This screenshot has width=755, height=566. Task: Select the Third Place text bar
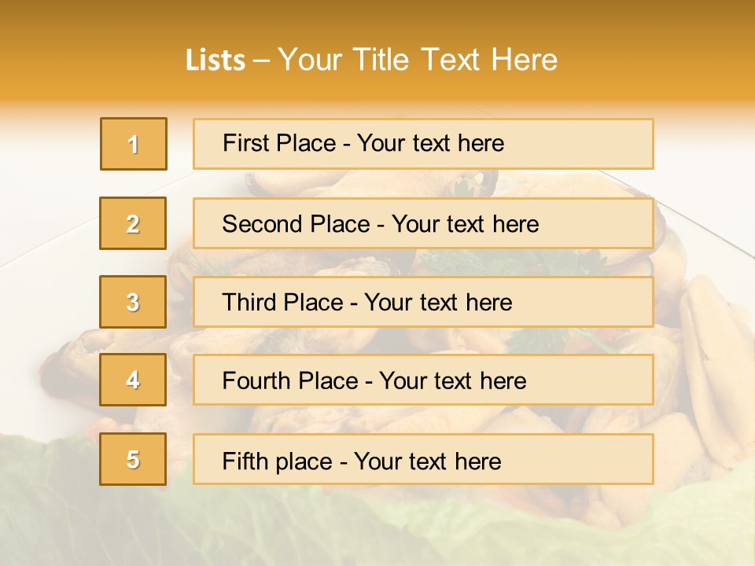[423, 302]
